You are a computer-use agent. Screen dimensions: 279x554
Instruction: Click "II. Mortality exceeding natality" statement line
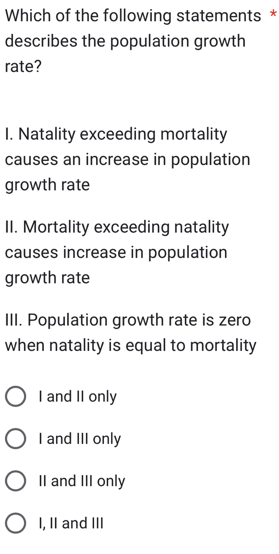(x=117, y=228)
